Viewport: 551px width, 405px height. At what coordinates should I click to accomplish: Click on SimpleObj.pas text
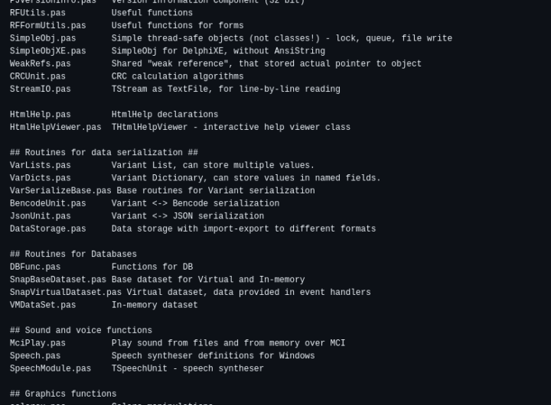tap(43, 38)
